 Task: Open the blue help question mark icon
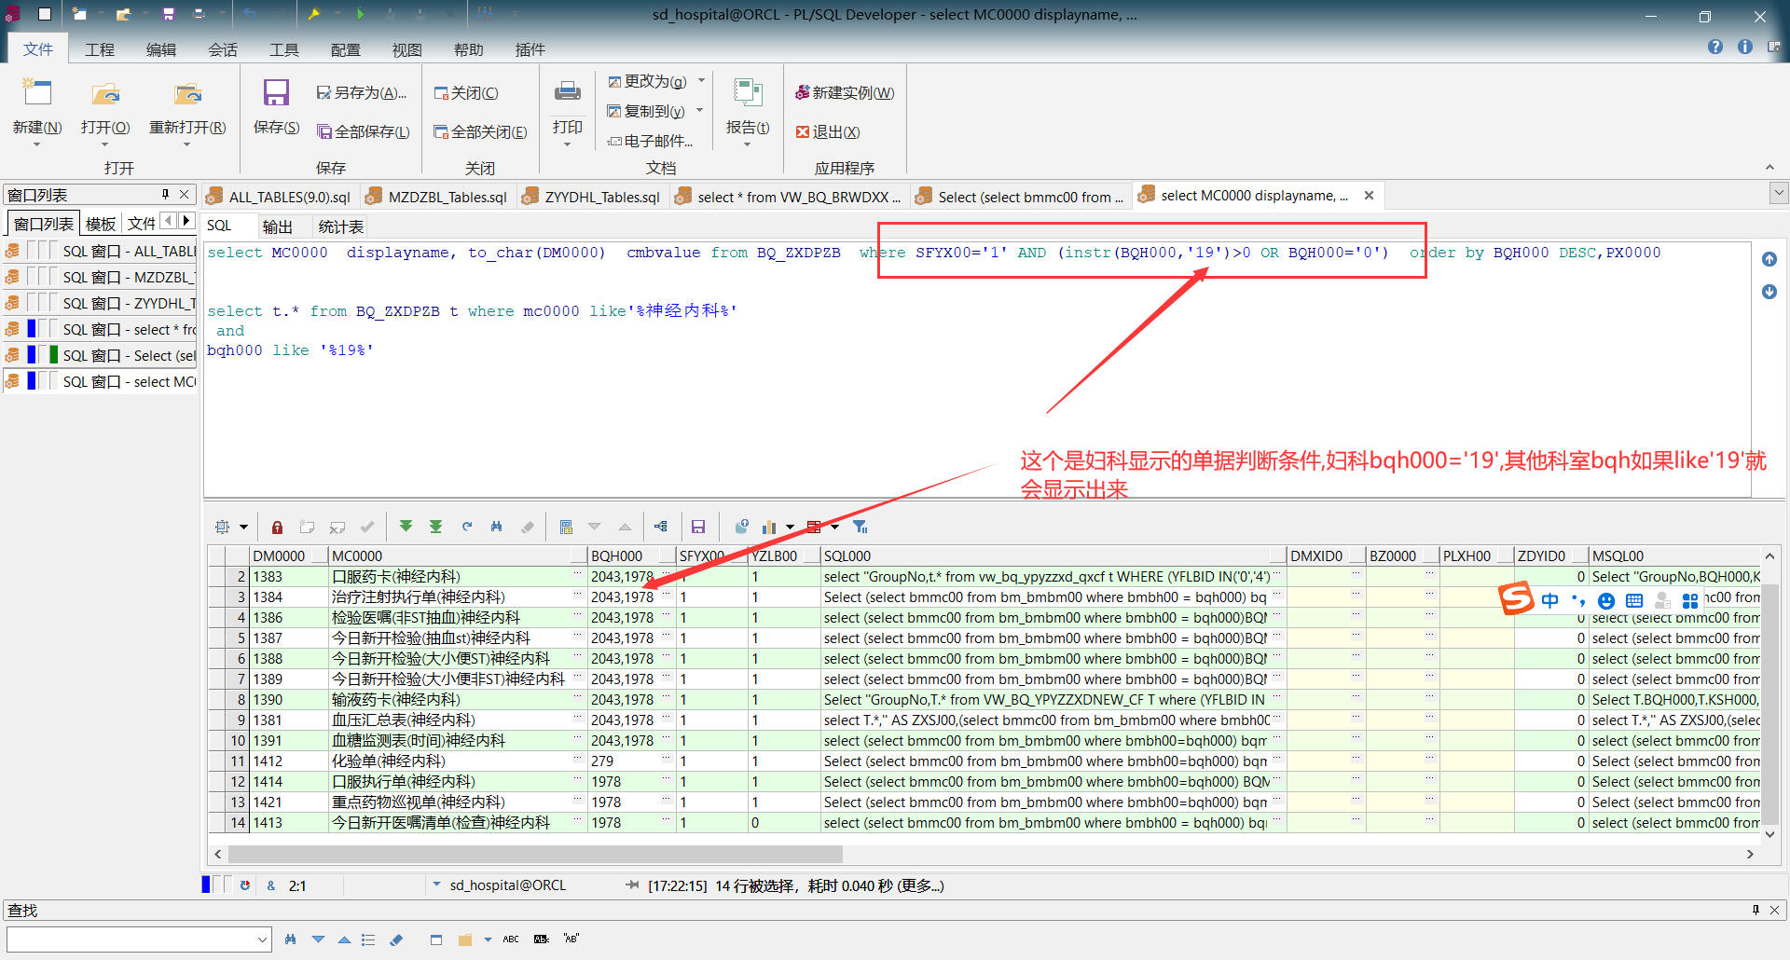tap(1715, 47)
